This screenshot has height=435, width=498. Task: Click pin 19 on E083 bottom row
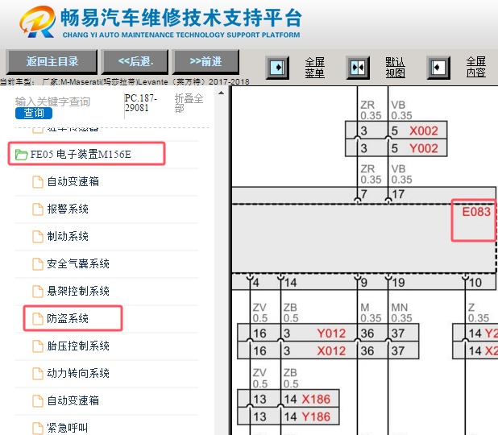tap(398, 283)
